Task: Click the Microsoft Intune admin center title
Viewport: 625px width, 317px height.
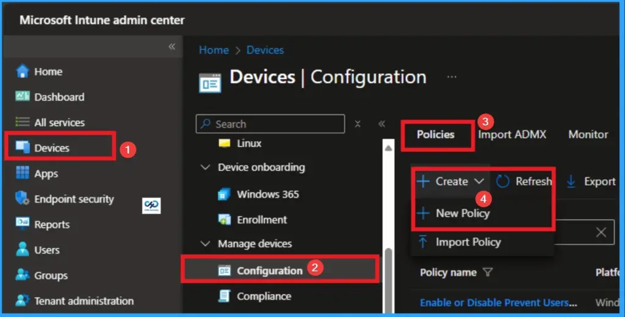Action: click(x=102, y=20)
